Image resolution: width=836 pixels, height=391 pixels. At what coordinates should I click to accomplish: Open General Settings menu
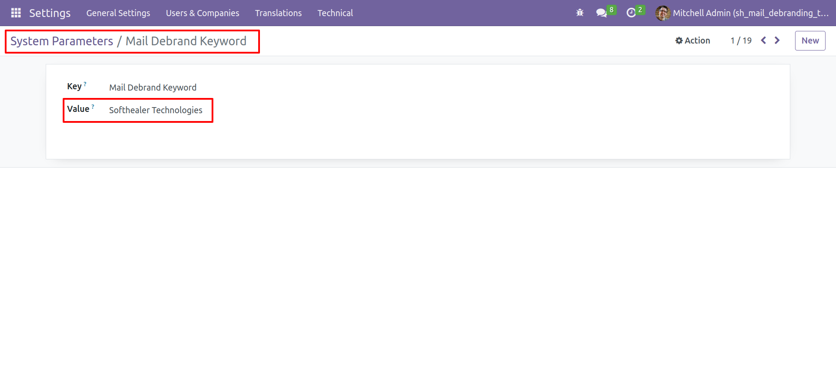[x=118, y=13]
